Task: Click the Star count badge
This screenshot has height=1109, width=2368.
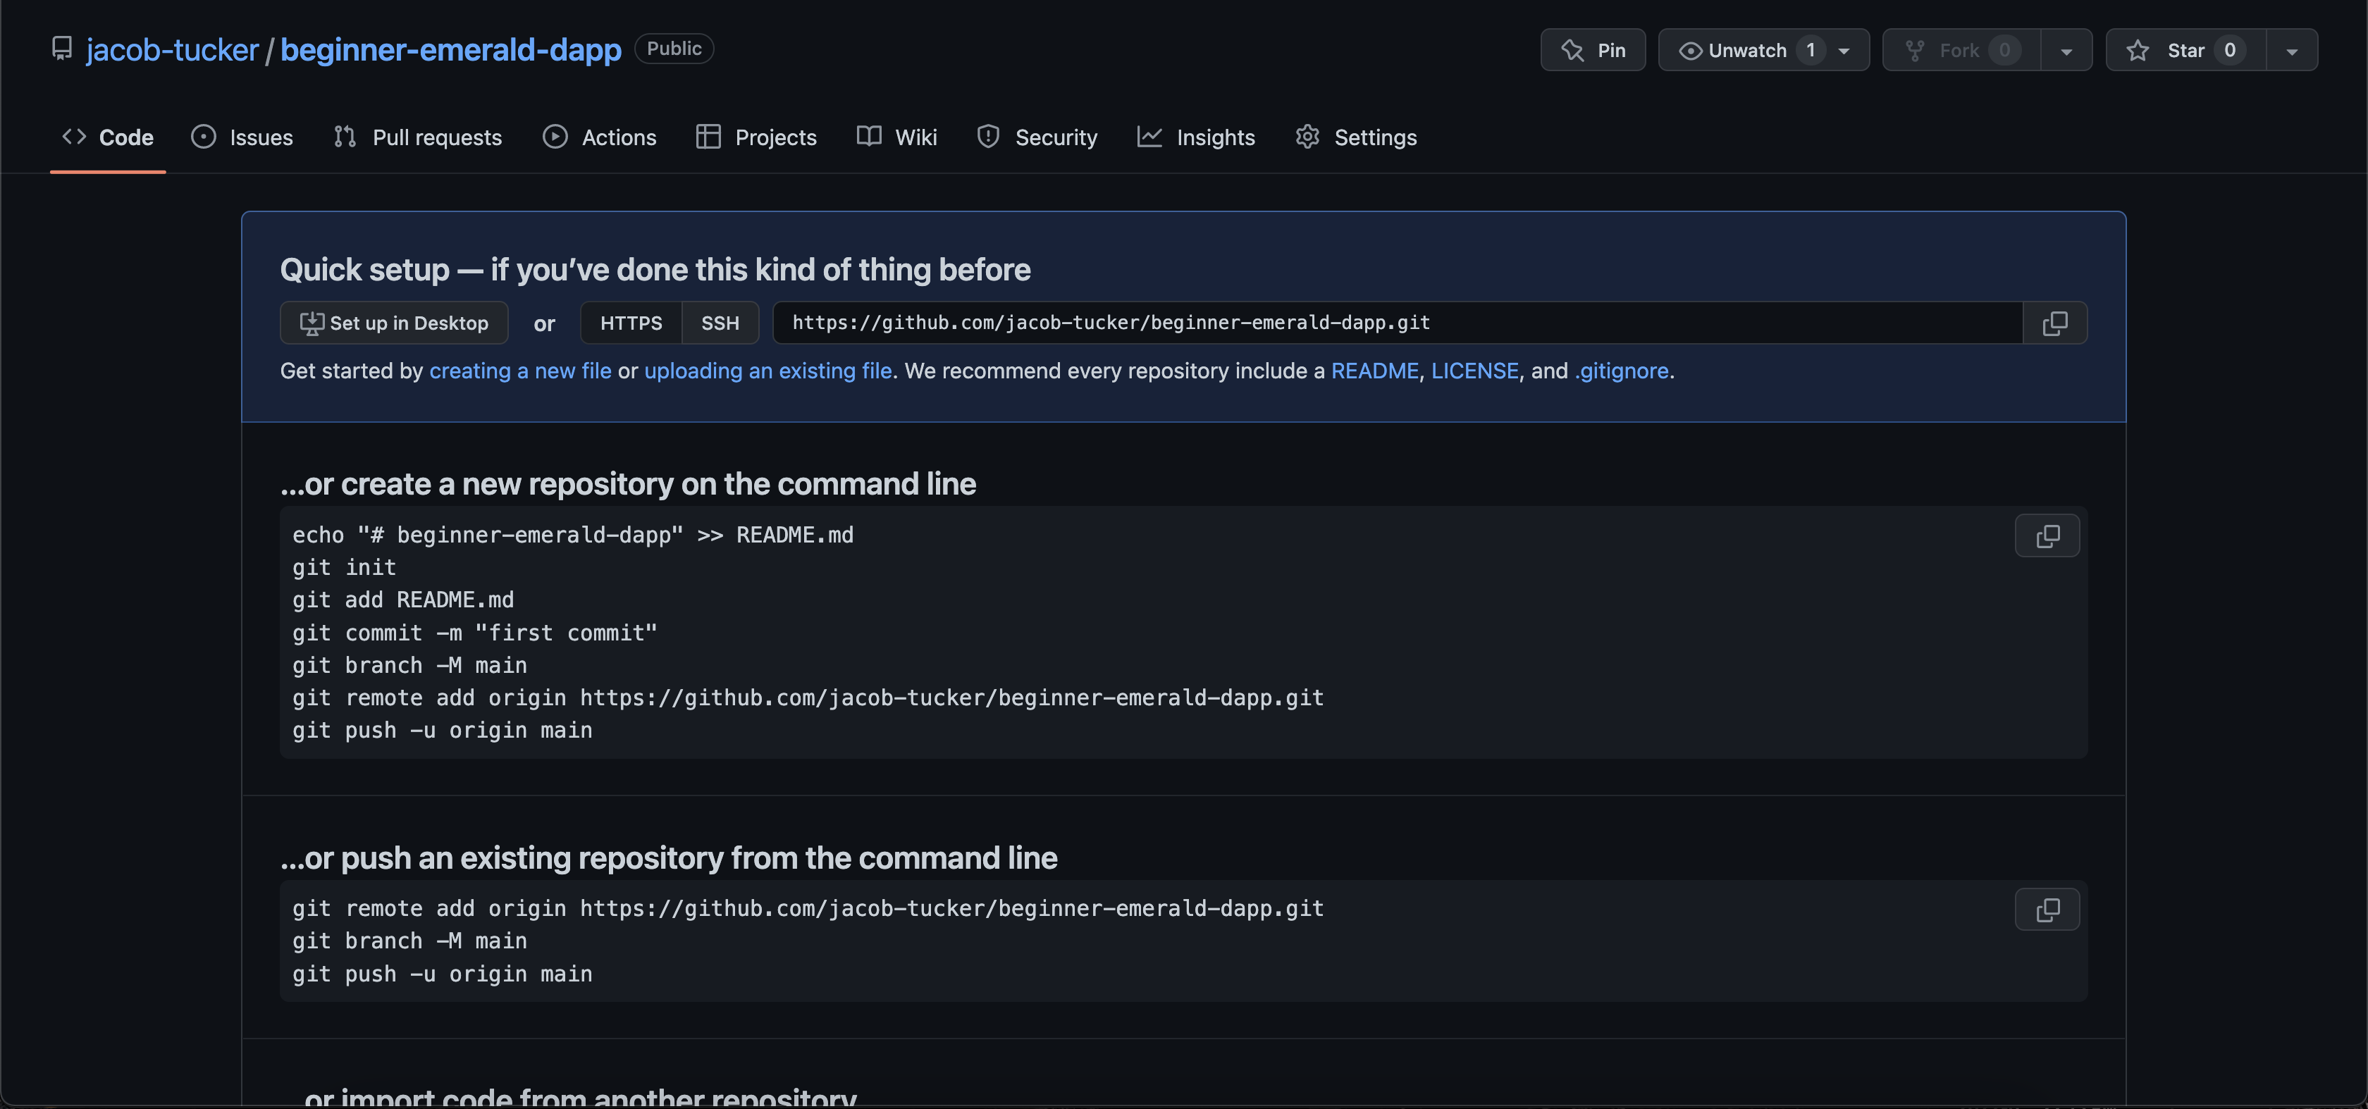Action: click(x=2230, y=49)
